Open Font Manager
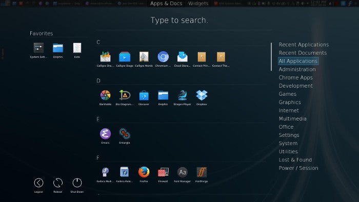The image size is (359, 202). (182, 174)
